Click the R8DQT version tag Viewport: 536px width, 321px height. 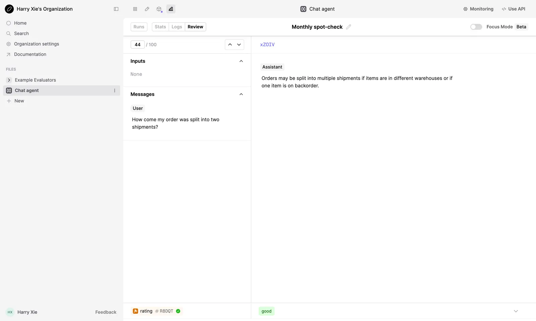(x=164, y=311)
